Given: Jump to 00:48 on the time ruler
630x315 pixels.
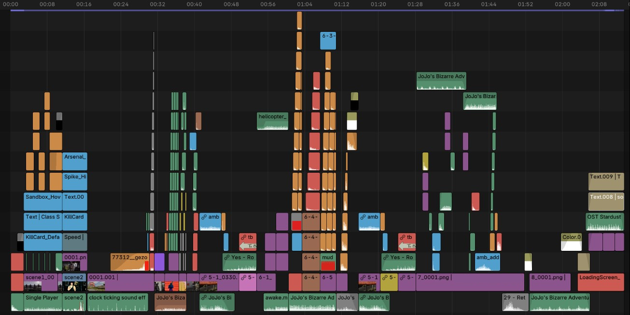Looking at the screenshot, I should coord(231,4).
